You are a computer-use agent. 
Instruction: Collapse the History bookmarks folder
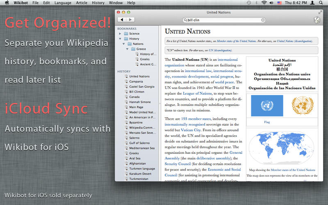coord(120,39)
